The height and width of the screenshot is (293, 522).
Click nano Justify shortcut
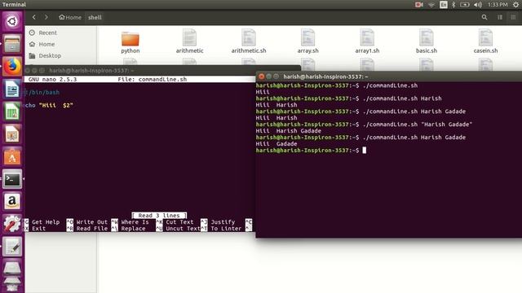point(218,222)
